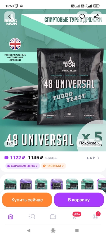Open the ХОРОШАЯ ЦЕНА badge details
Image resolution: width=106 pixels, height=237 pixels.
(x=23, y=166)
